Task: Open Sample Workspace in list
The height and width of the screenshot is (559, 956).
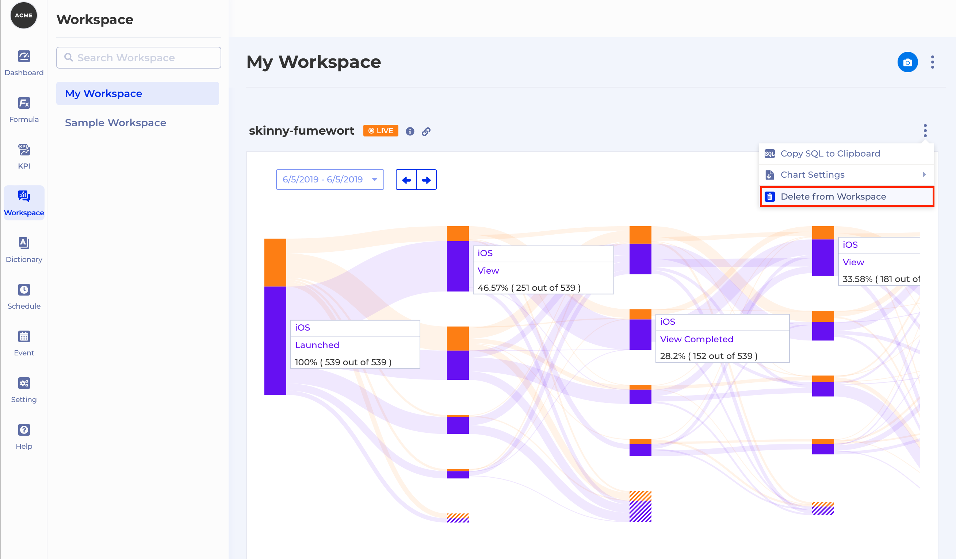Action: (115, 123)
